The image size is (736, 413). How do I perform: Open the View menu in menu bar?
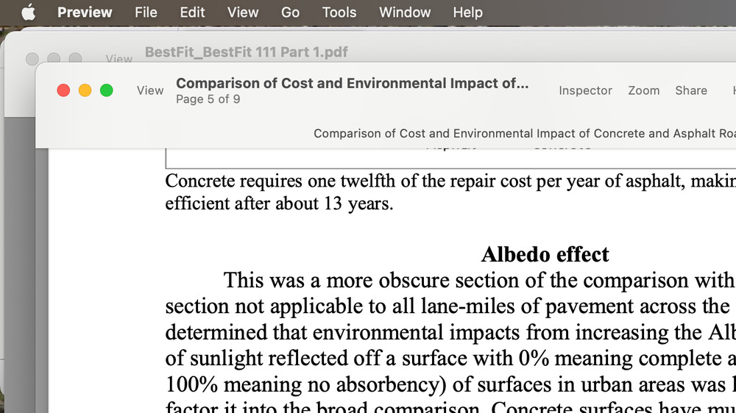click(243, 12)
